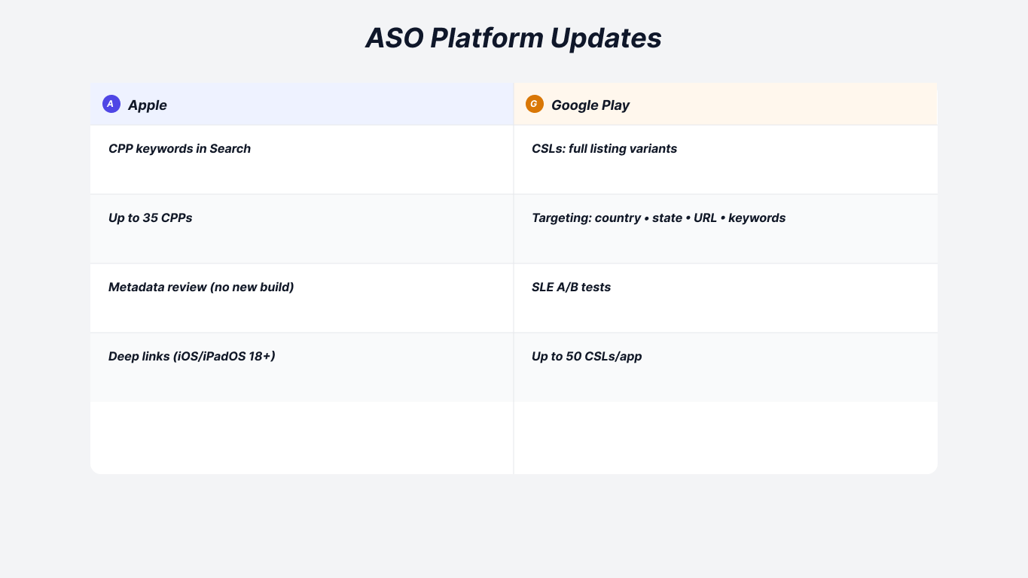Select the "CPP keywords in Search" cell

[x=179, y=149]
